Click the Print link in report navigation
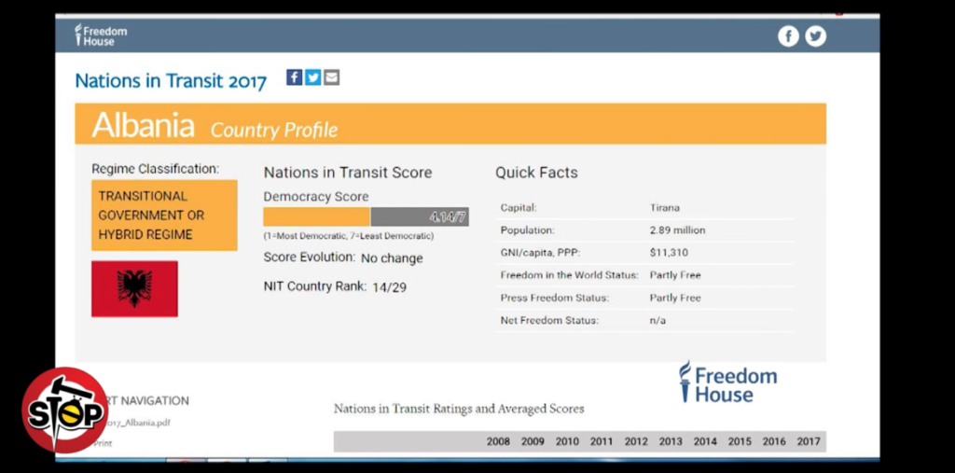This screenshot has width=955, height=473. coord(103,443)
